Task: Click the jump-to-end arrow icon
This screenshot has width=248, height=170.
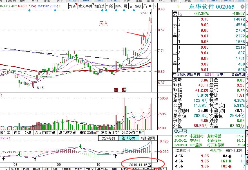Action: (x=150, y=6)
